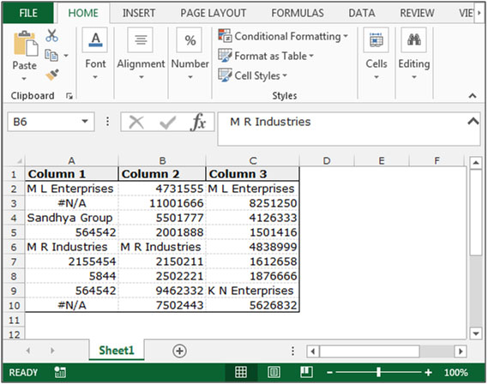Zoom in with the plus button
This screenshot has height=384, width=488.
tap(428, 372)
